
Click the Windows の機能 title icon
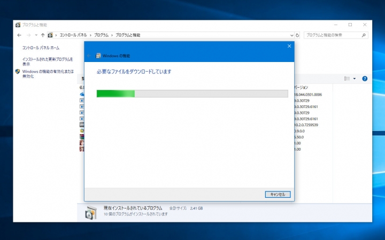point(98,56)
